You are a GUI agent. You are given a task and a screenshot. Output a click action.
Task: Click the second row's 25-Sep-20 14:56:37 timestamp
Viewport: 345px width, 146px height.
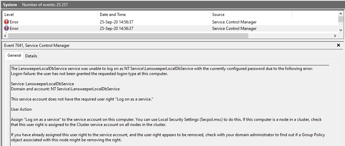point(116,29)
